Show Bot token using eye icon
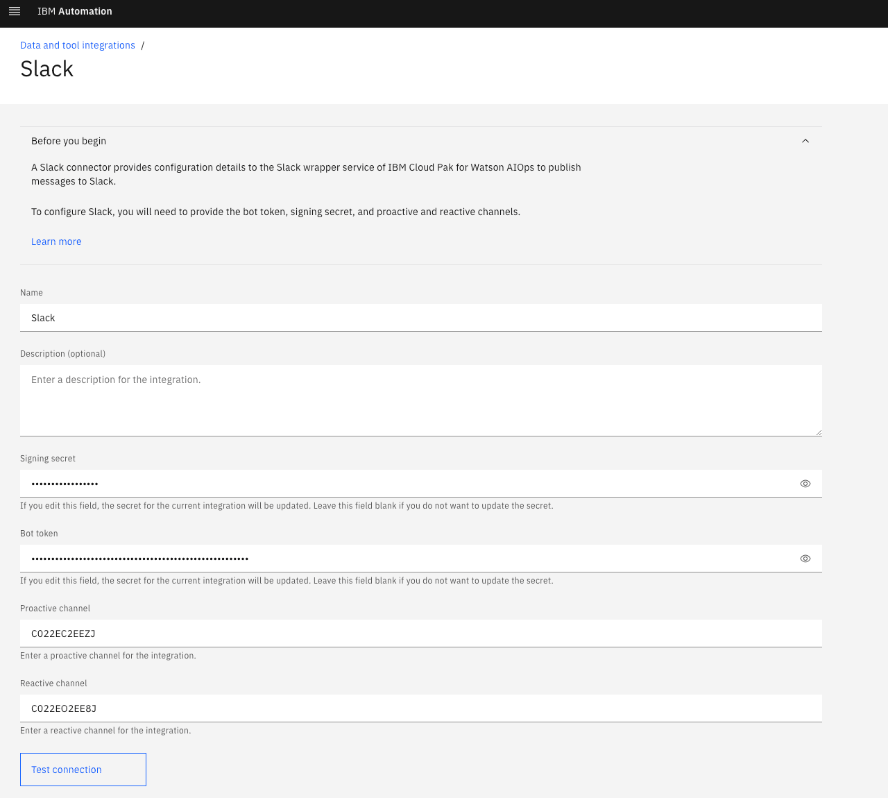Screen dimensions: 888x798 805,559
